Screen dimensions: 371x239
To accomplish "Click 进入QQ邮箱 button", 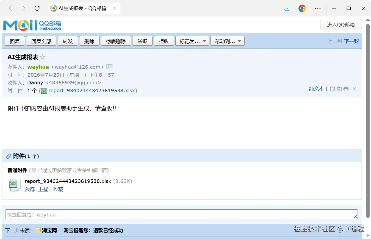I will [341, 24].
